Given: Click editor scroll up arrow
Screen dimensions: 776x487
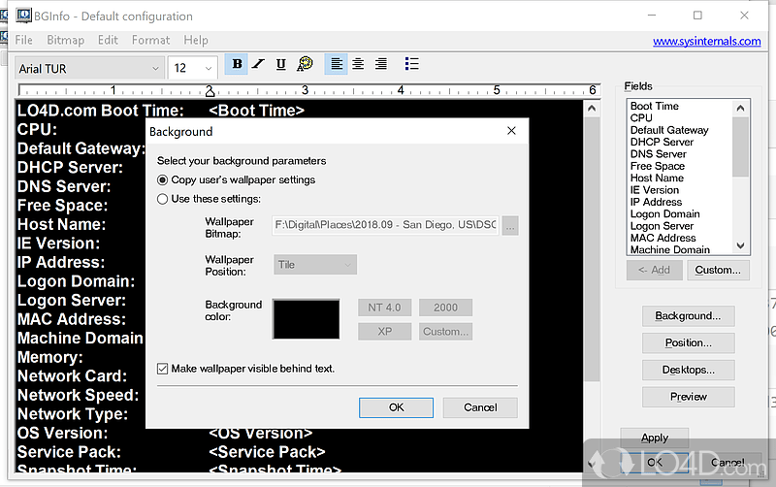Looking at the screenshot, I should pos(592,109).
